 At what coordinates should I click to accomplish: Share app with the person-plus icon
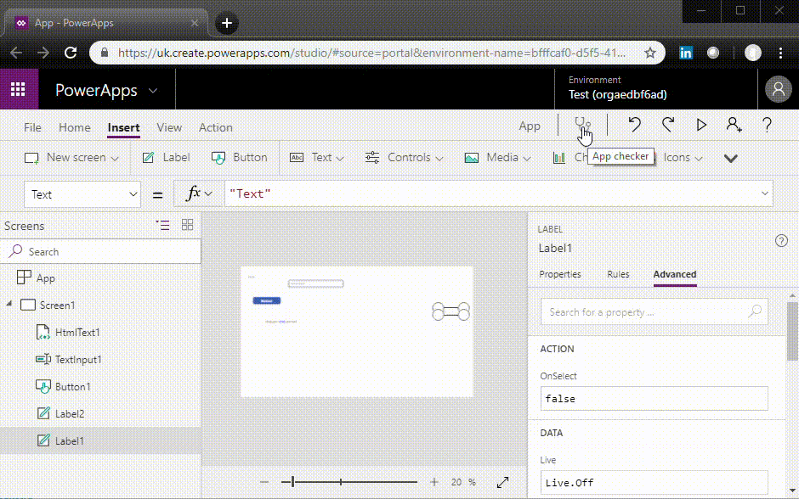pos(734,125)
